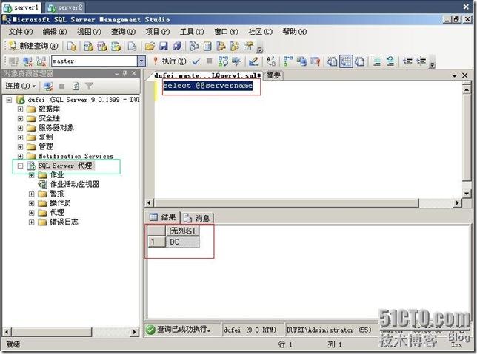477x354 pixels.
Task: Execute the query (执行)
Action: click(x=170, y=61)
